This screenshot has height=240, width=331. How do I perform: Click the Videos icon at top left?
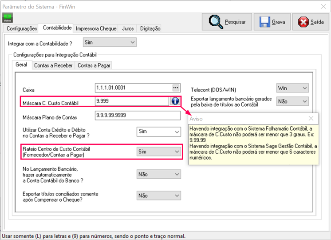tap(8, 17)
